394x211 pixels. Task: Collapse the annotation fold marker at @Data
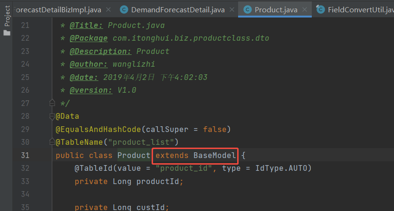coord(52,116)
